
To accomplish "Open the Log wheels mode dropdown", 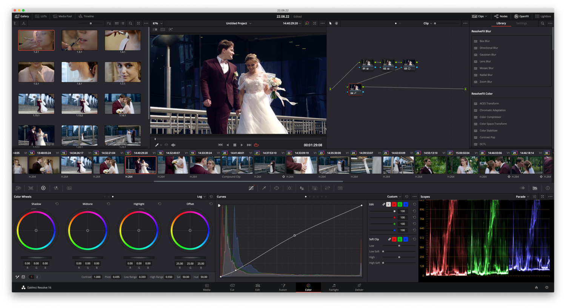I will tap(201, 197).
